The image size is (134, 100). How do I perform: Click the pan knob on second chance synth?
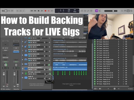click(x=49, y=65)
